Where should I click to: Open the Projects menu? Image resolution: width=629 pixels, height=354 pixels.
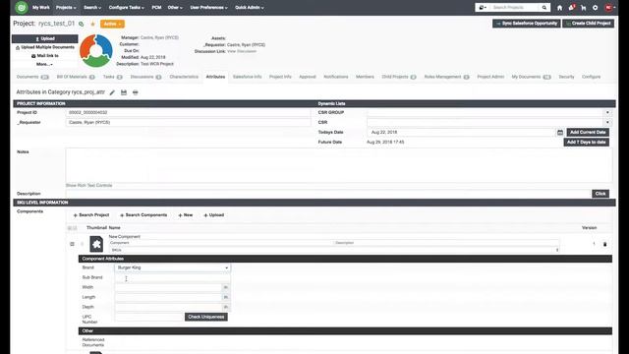click(66, 8)
